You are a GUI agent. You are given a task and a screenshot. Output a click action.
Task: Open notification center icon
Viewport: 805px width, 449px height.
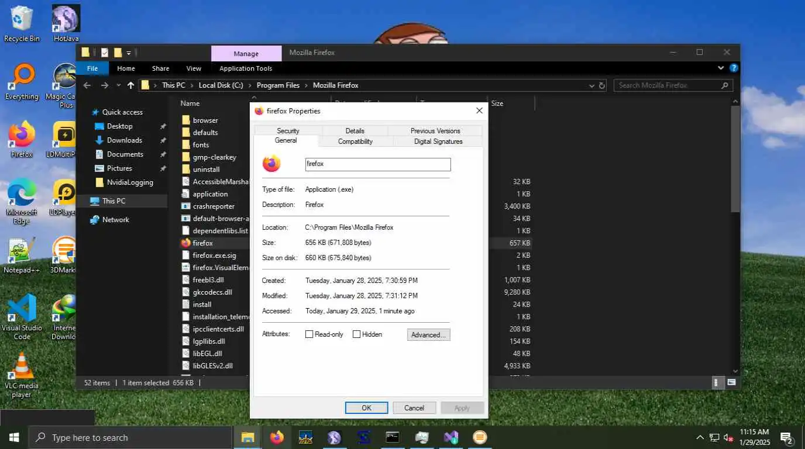point(787,438)
